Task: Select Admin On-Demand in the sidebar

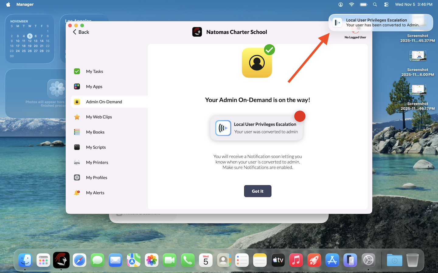Action: tap(109, 102)
